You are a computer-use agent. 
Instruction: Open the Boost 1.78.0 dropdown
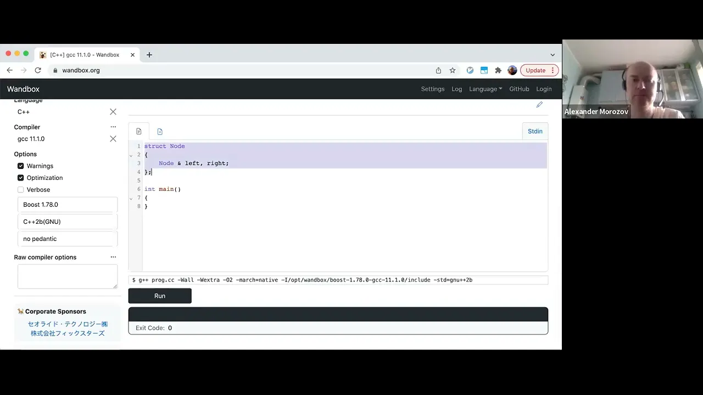point(68,205)
